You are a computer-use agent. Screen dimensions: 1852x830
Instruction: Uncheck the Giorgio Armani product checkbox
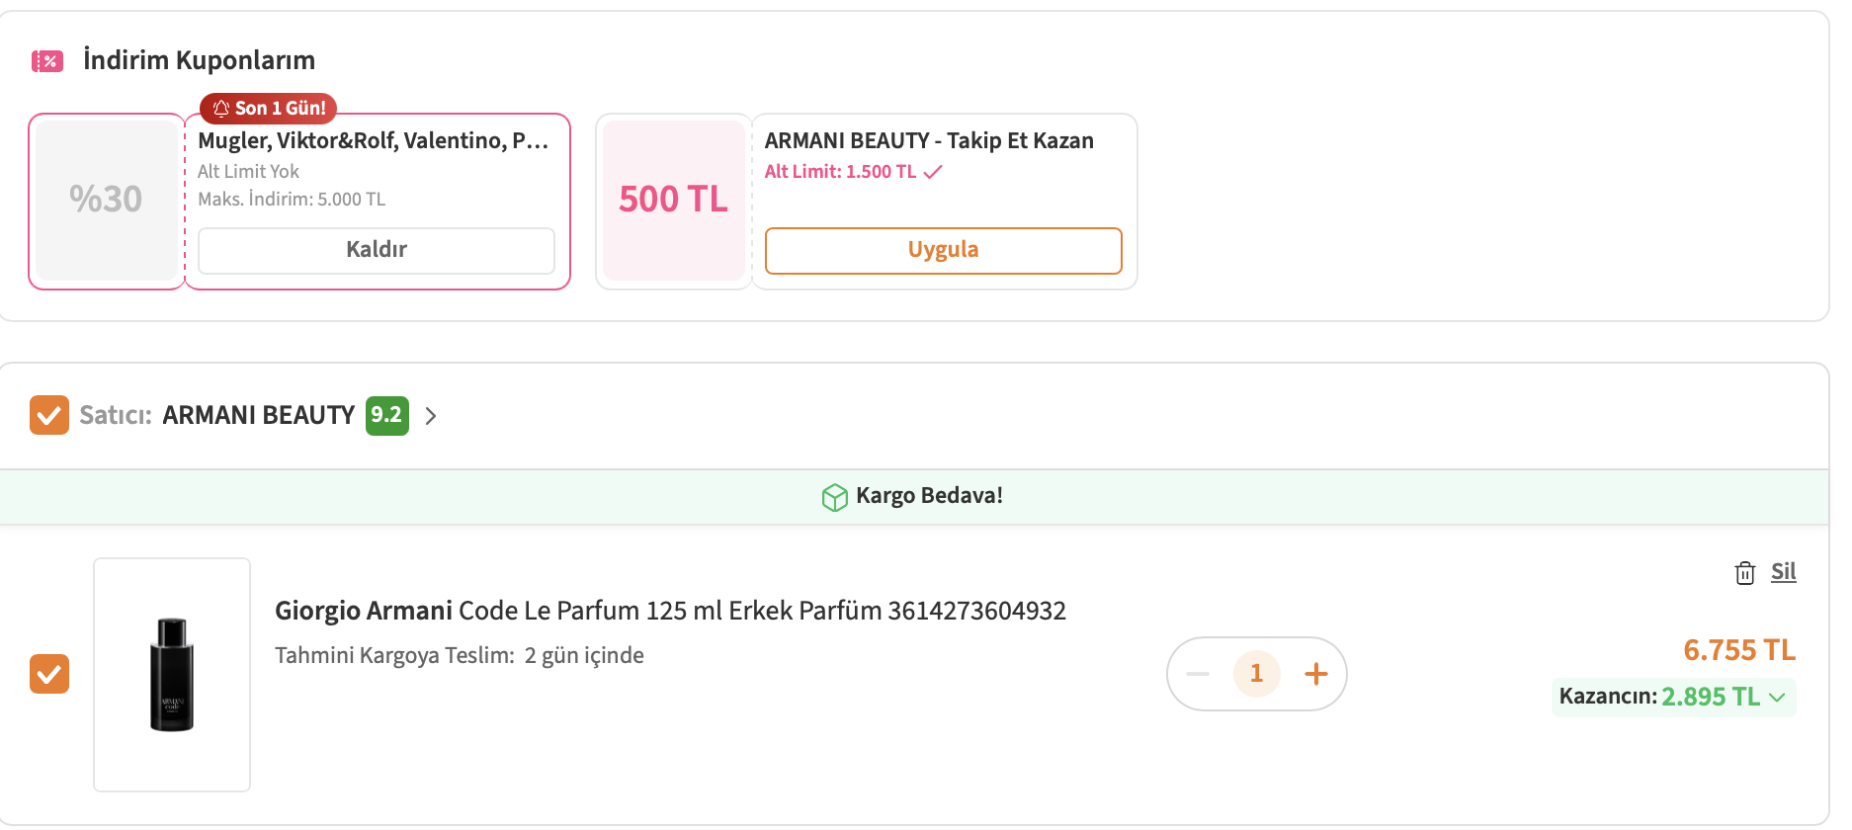(x=49, y=674)
